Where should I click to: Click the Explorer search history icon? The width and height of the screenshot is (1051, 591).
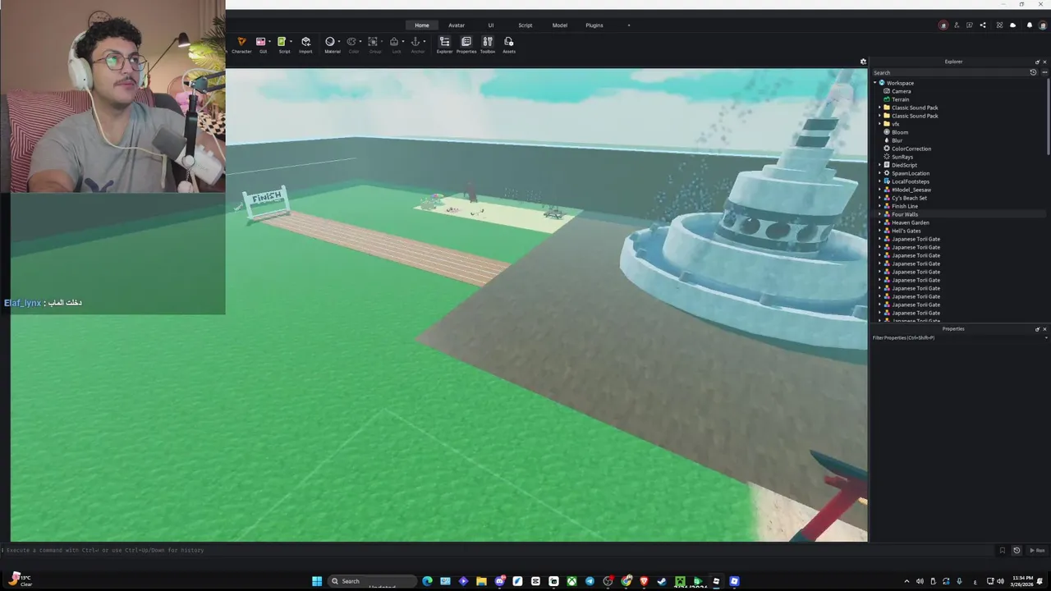coord(1033,72)
